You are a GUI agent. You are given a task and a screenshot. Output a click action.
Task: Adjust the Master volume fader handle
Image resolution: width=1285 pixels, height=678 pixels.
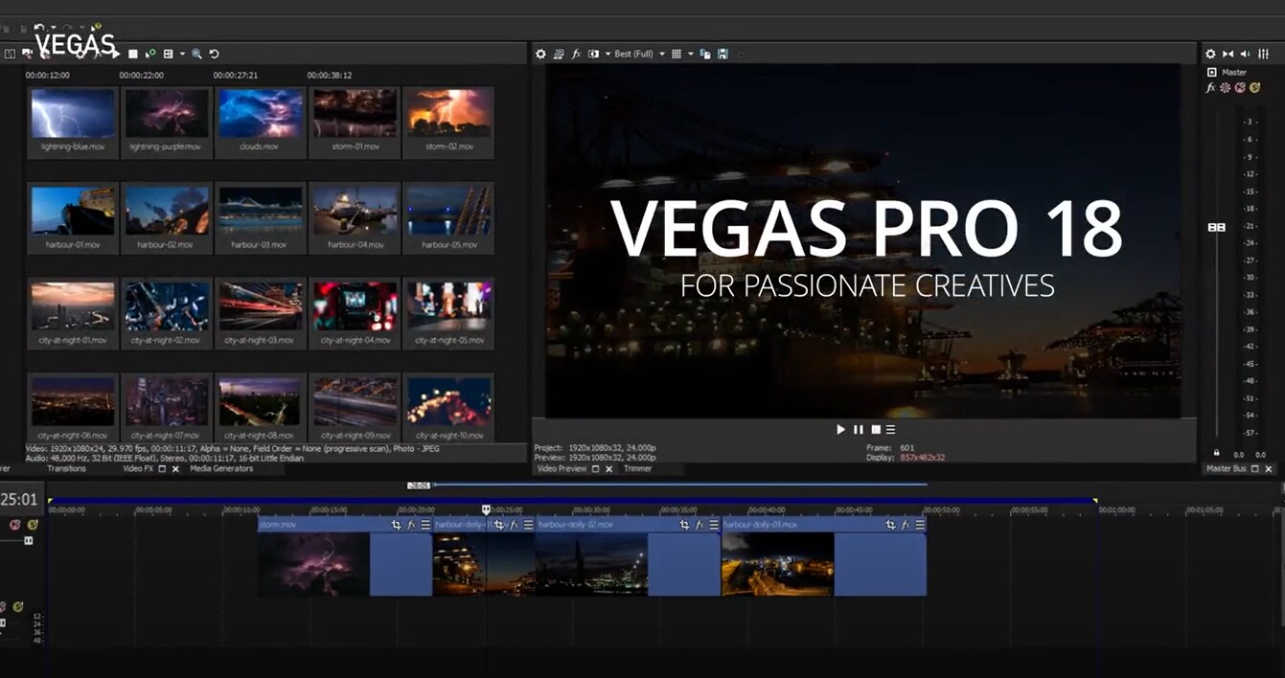click(x=1217, y=227)
